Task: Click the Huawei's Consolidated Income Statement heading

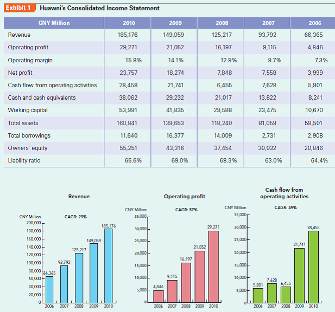Action: [99, 8]
